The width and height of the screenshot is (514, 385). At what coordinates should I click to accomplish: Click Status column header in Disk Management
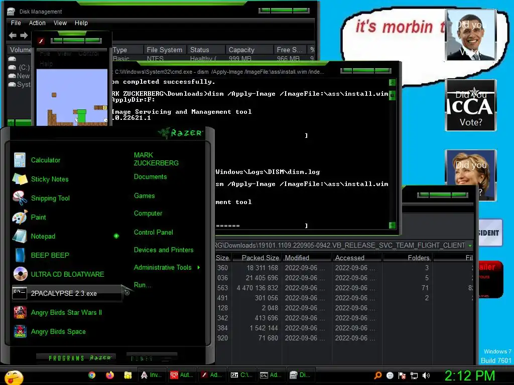[x=206, y=50]
